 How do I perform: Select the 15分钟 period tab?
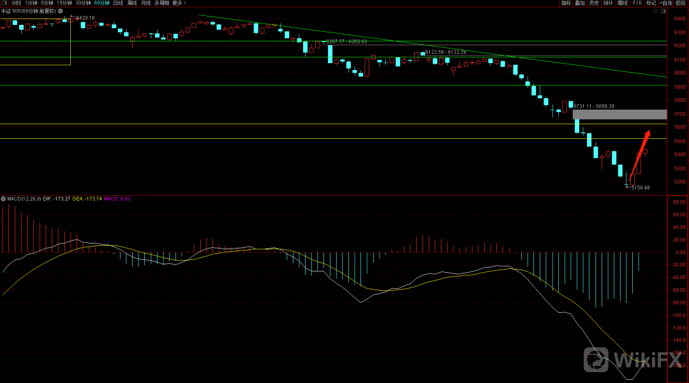[x=64, y=3]
